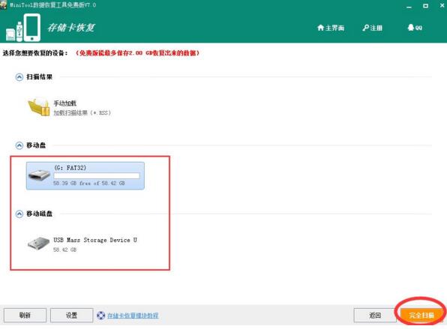This screenshot has height=329, width=447.
Task: Select the G: FAT32 drive icon
Action: pyautogui.click(x=39, y=175)
